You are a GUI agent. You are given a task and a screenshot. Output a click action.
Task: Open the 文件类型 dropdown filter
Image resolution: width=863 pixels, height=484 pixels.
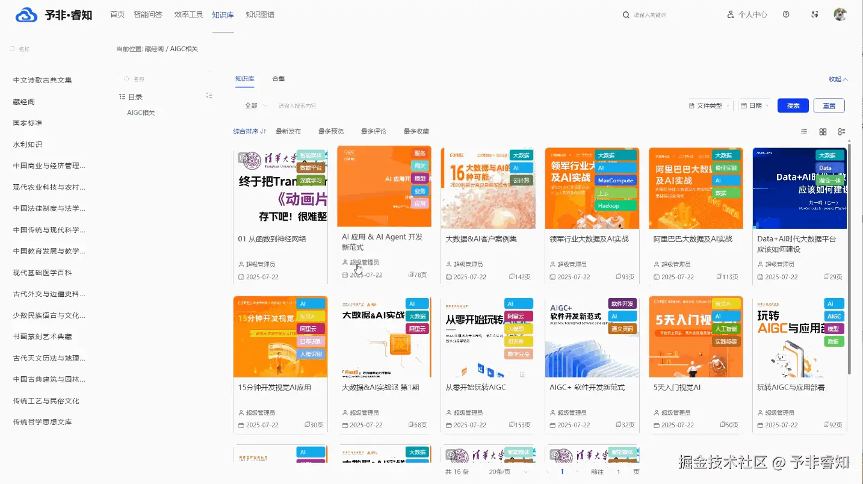coord(710,105)
